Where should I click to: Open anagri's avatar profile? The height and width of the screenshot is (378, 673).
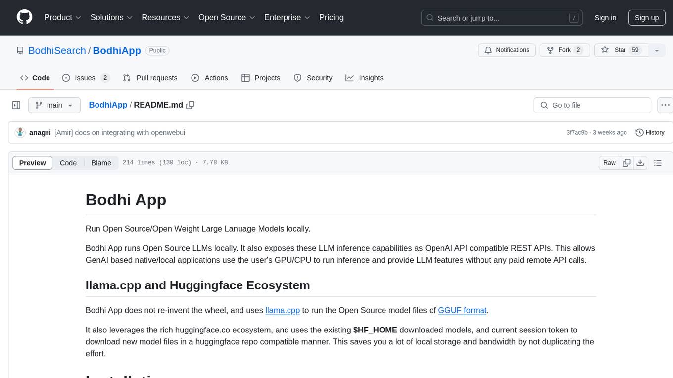(20, 132)
